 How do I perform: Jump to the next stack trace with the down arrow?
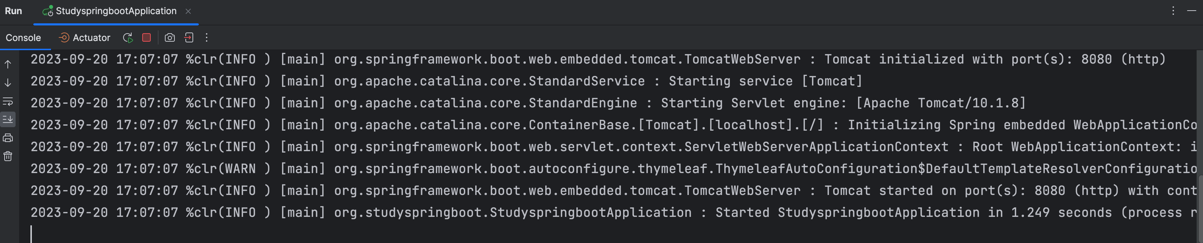(8, 83)
